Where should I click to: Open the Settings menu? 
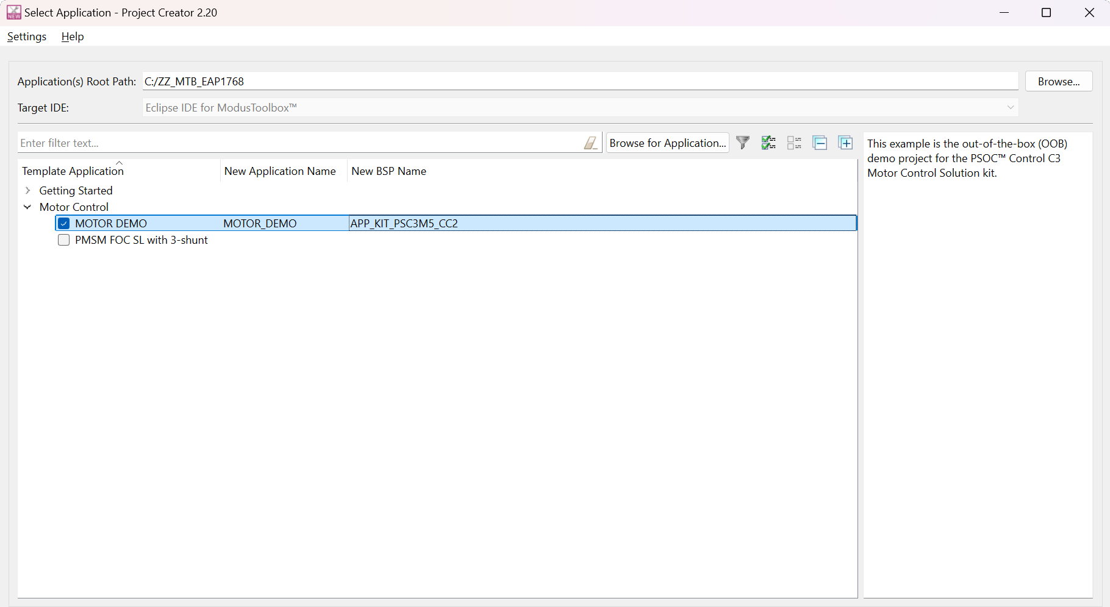pyautogui.click(x=27, y=37)
